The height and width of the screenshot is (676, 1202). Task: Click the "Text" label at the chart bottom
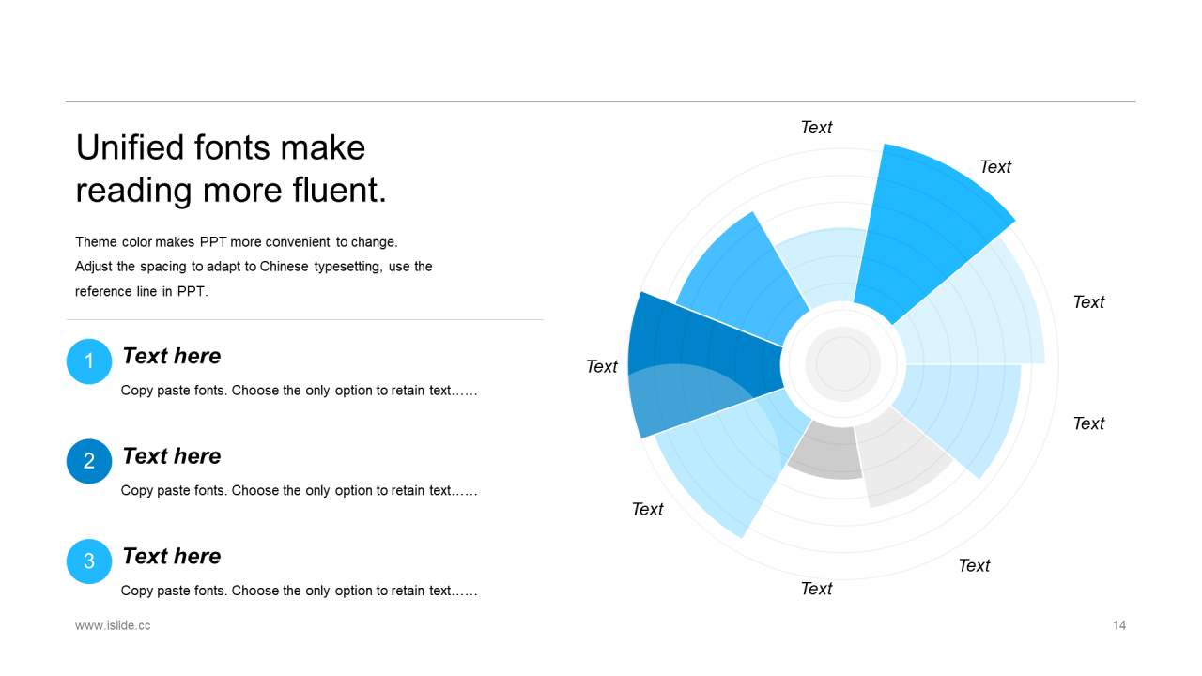pos(816,589)
